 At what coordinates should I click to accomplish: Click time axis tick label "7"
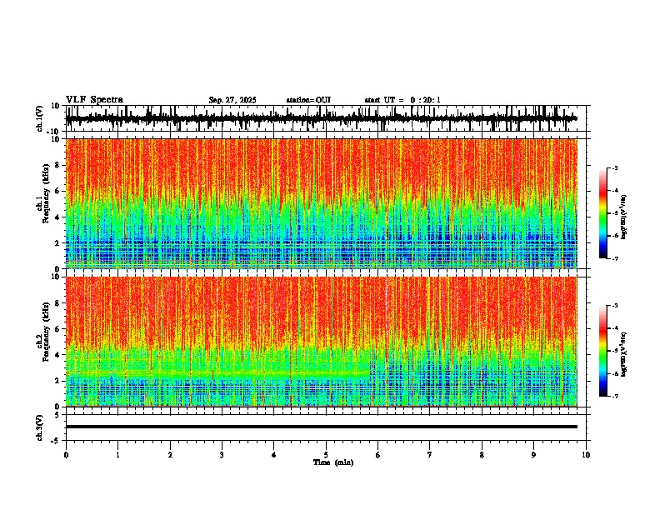click(430, 455)
